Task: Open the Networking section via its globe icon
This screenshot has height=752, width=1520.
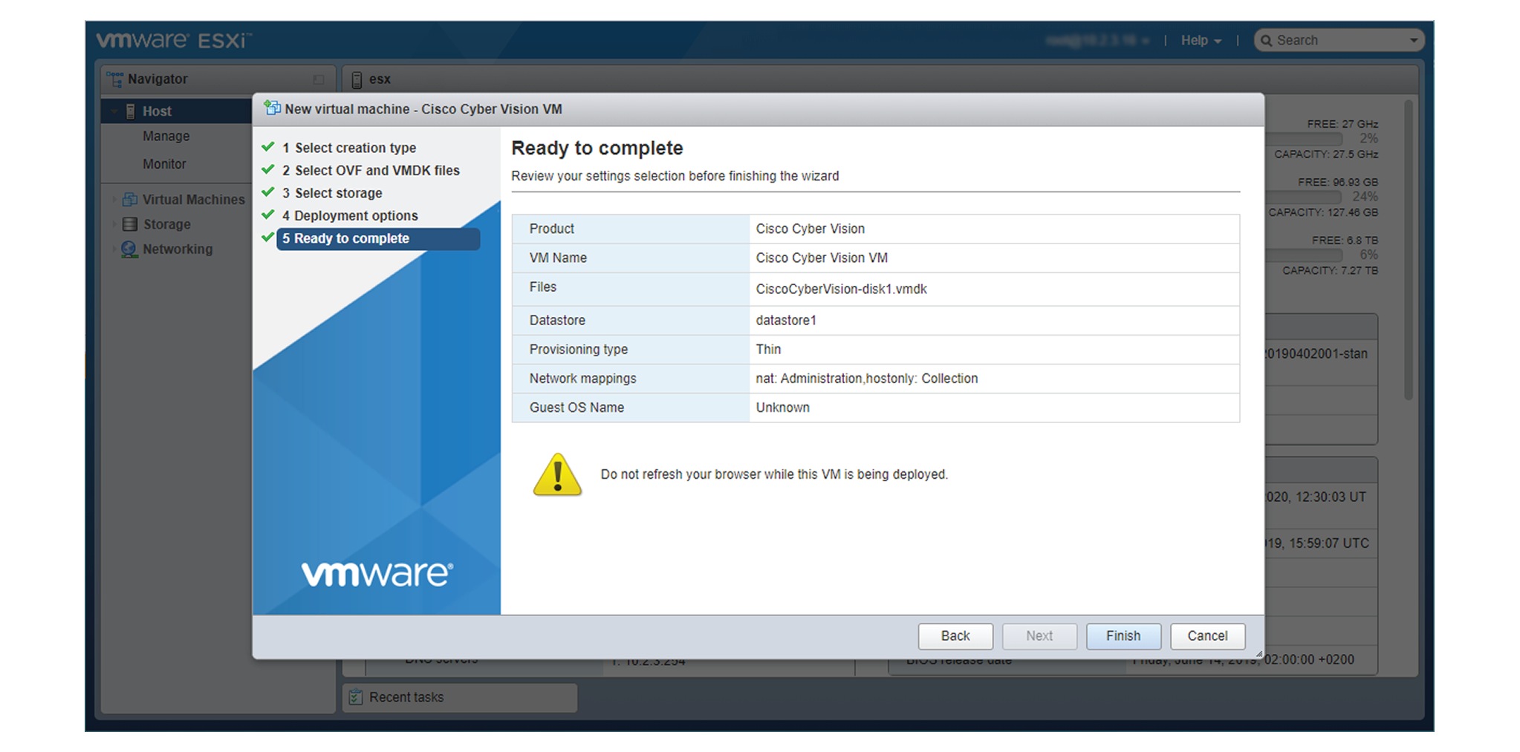Action: [129, 249]
